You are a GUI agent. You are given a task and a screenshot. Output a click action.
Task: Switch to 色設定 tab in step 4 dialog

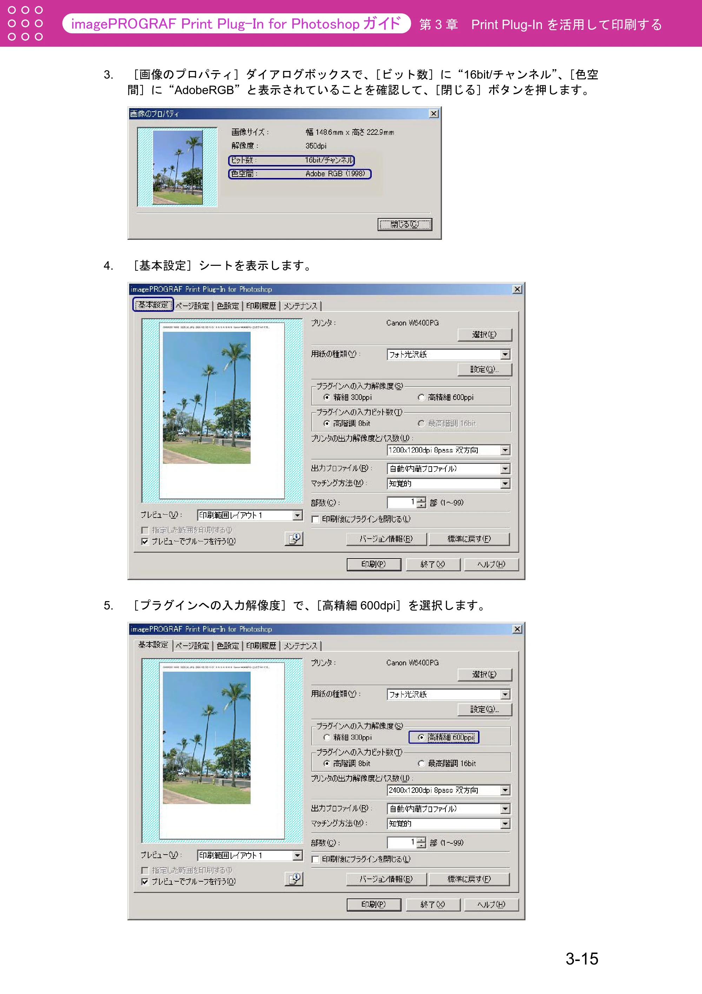point(228,306)
